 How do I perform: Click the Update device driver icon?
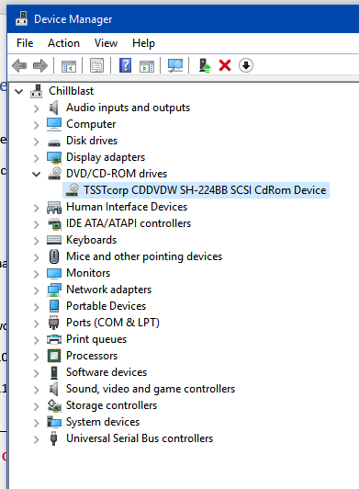point(205,65)
